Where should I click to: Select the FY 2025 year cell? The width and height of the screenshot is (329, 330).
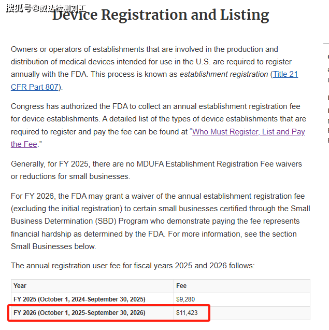coord(79,299)
